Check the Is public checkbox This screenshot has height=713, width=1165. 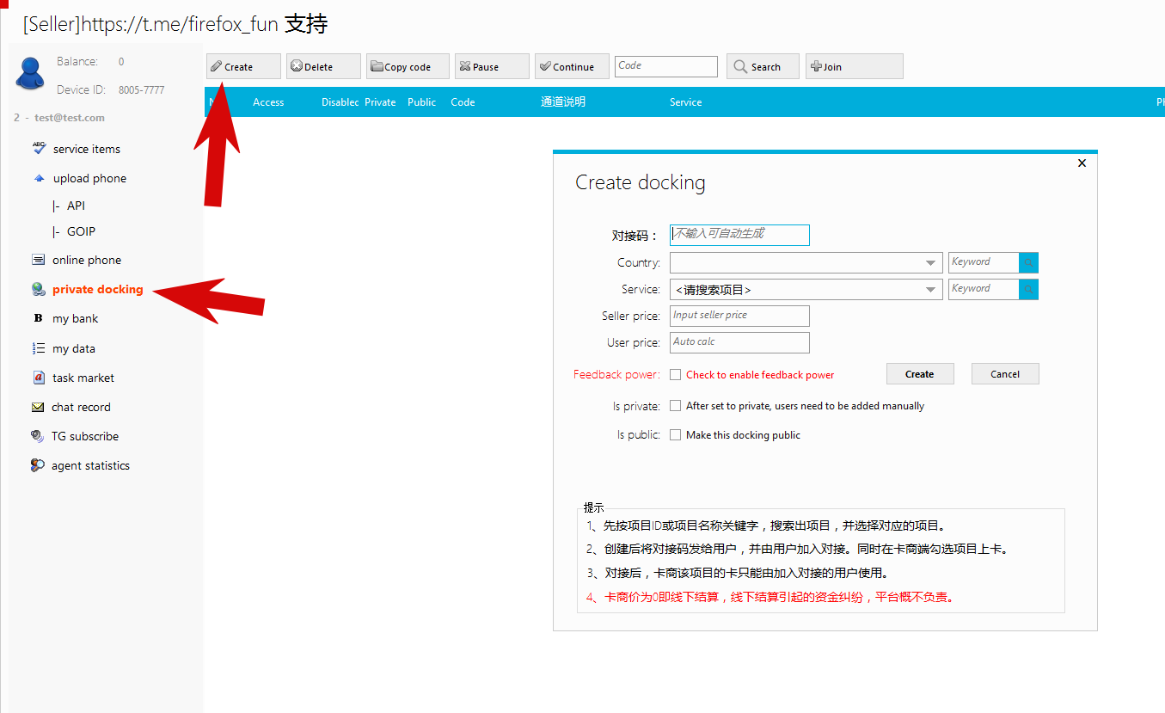pyautogui.click(x=676, y=434)
